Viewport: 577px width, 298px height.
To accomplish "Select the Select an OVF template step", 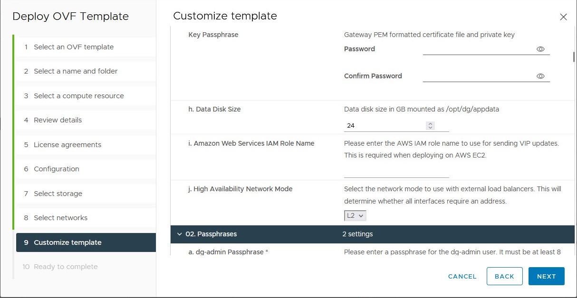I will tap(74, 47).
